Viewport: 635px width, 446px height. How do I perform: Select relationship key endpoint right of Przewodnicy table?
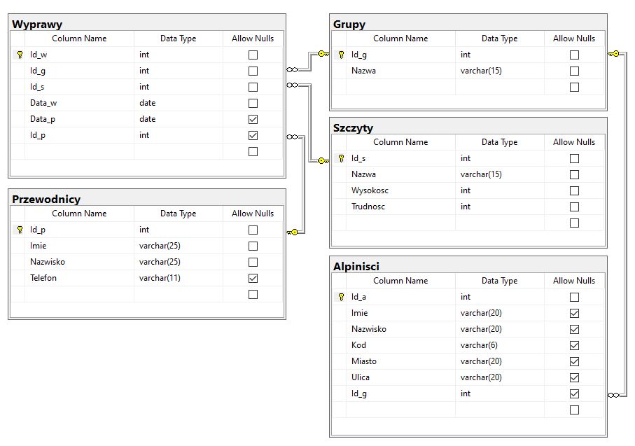[293, 232]
